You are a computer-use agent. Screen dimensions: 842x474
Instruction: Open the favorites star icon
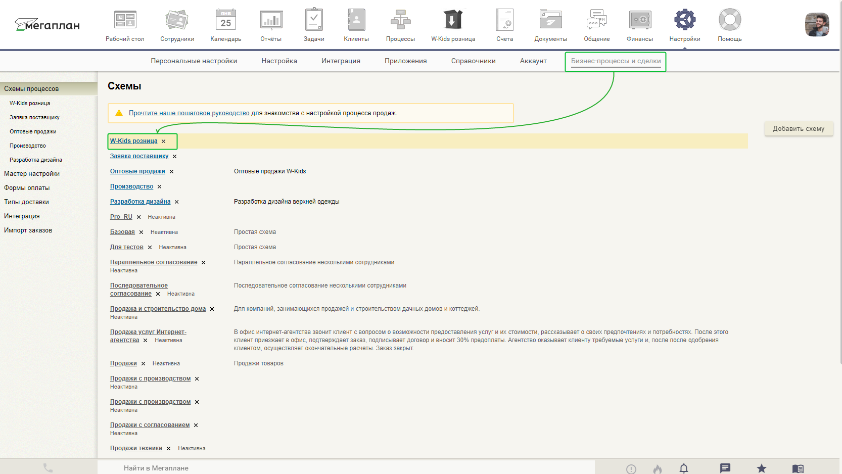pyautogui.click(x=762, y=468)
